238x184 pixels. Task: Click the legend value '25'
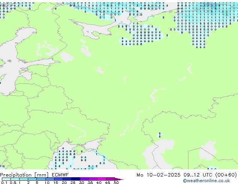point(73,182)
